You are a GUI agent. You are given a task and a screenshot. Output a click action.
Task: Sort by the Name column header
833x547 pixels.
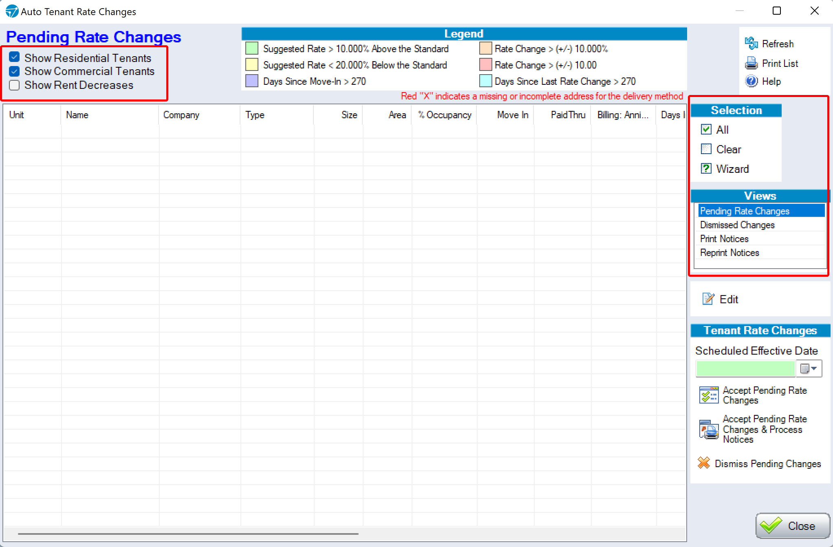[x=110, y=115]
